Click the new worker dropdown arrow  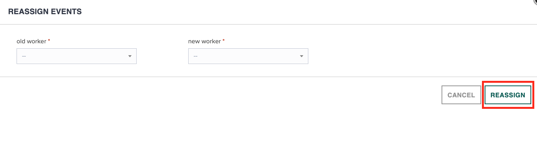click(x=301, y=56)
